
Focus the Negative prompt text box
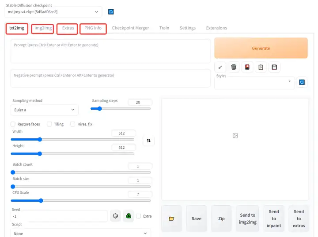point(110,78)
